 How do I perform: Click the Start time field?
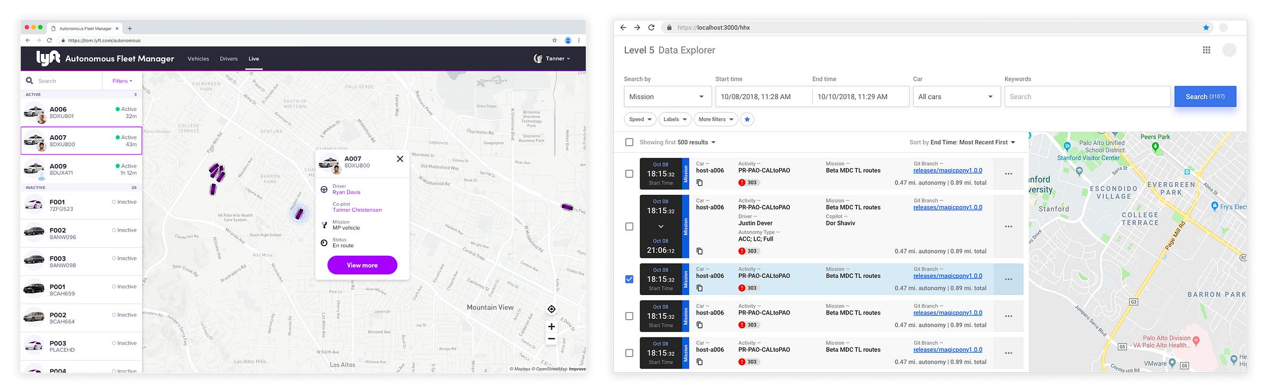point(763,97)
